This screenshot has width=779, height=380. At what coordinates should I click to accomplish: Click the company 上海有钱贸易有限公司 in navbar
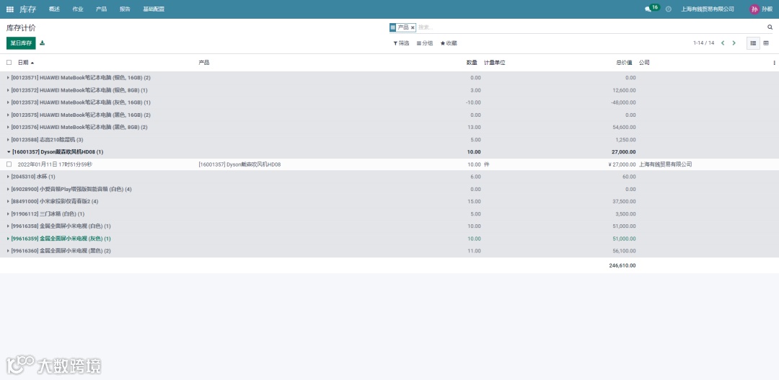(708, 9)
